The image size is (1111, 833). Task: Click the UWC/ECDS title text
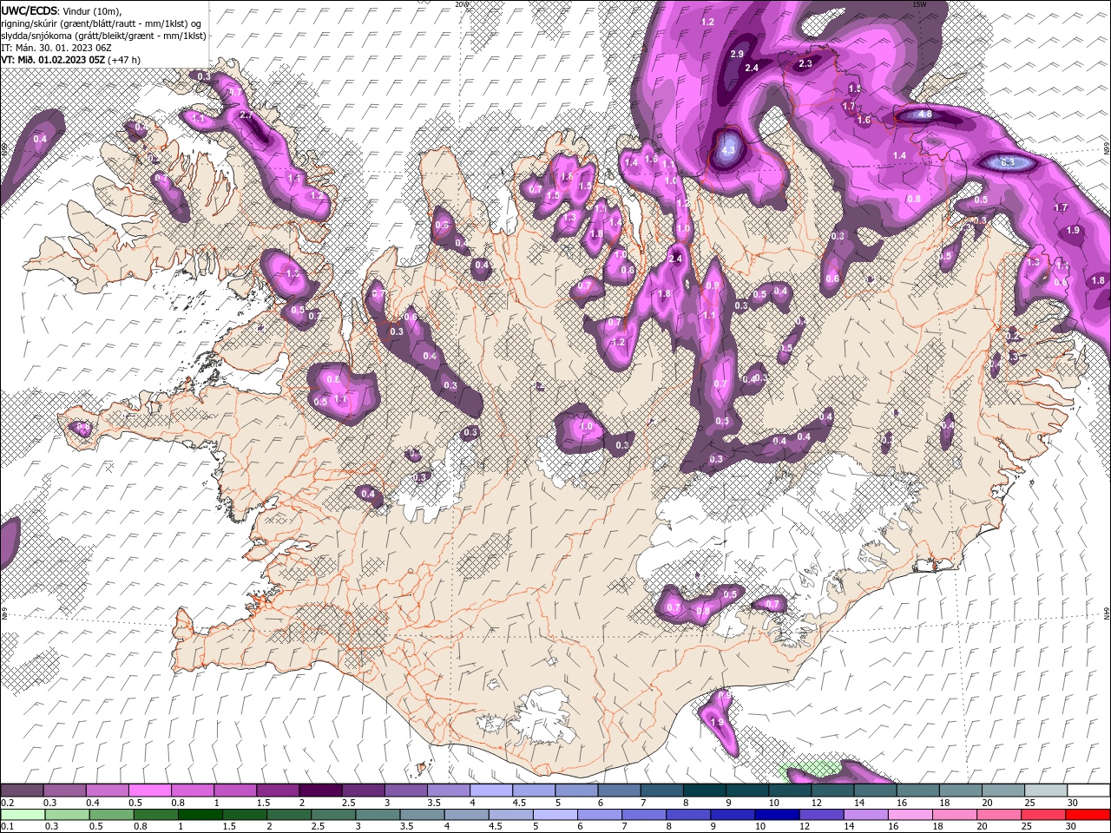tap(29, 10)
